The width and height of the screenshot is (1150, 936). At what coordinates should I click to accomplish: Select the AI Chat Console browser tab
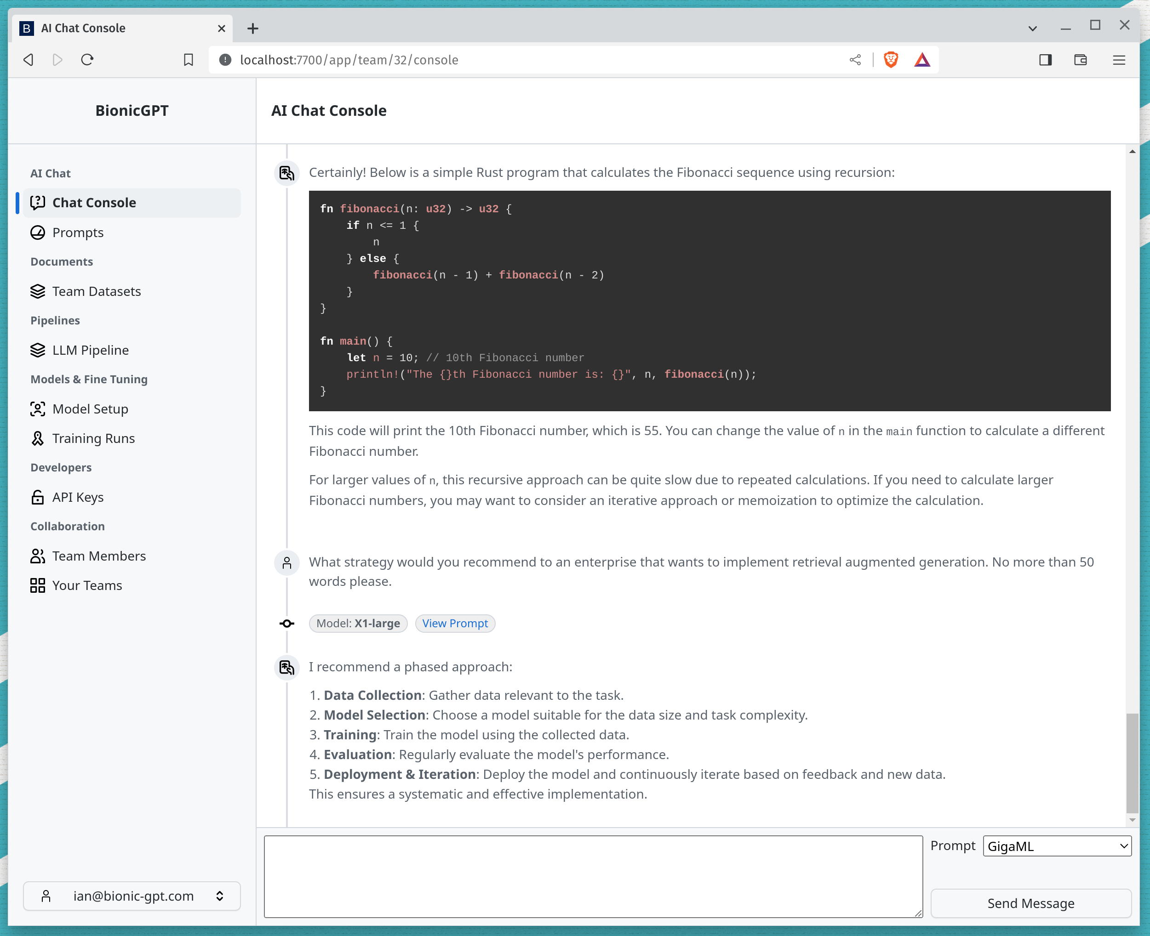pos(97,28)
